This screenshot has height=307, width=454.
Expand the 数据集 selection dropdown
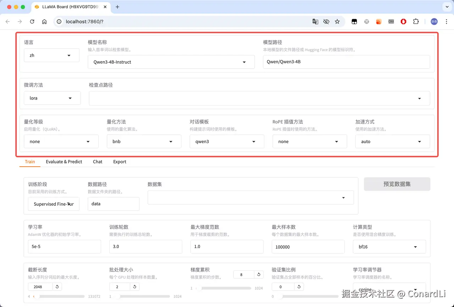(x=251, y=198)
